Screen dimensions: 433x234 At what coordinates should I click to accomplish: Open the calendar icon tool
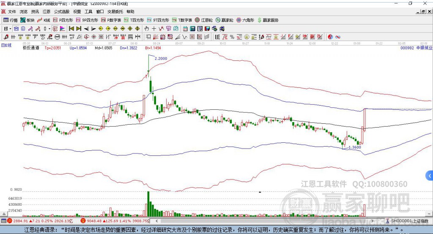[185, 29]
